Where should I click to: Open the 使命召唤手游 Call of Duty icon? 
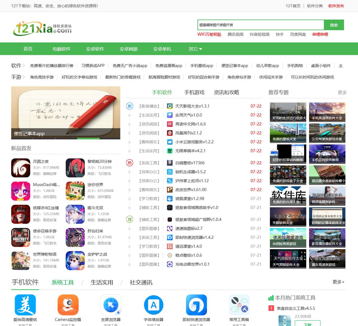coord(21,237)
